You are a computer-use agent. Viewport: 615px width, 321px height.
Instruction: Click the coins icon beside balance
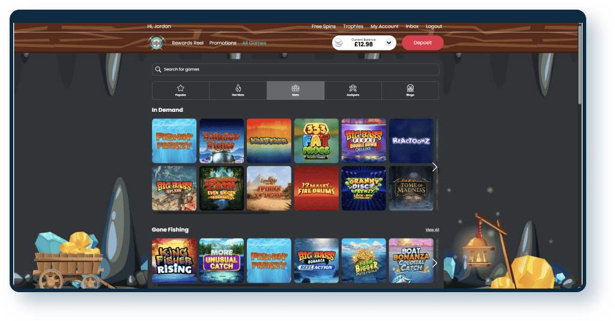[x=340, y=43]
